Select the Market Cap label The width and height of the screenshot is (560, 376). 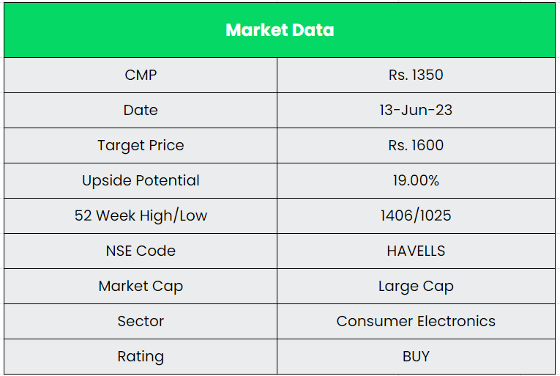[141, 286]
